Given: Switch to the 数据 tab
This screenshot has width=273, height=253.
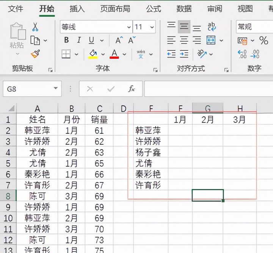Looking at the screenshot, I should (x=184, y=9).
